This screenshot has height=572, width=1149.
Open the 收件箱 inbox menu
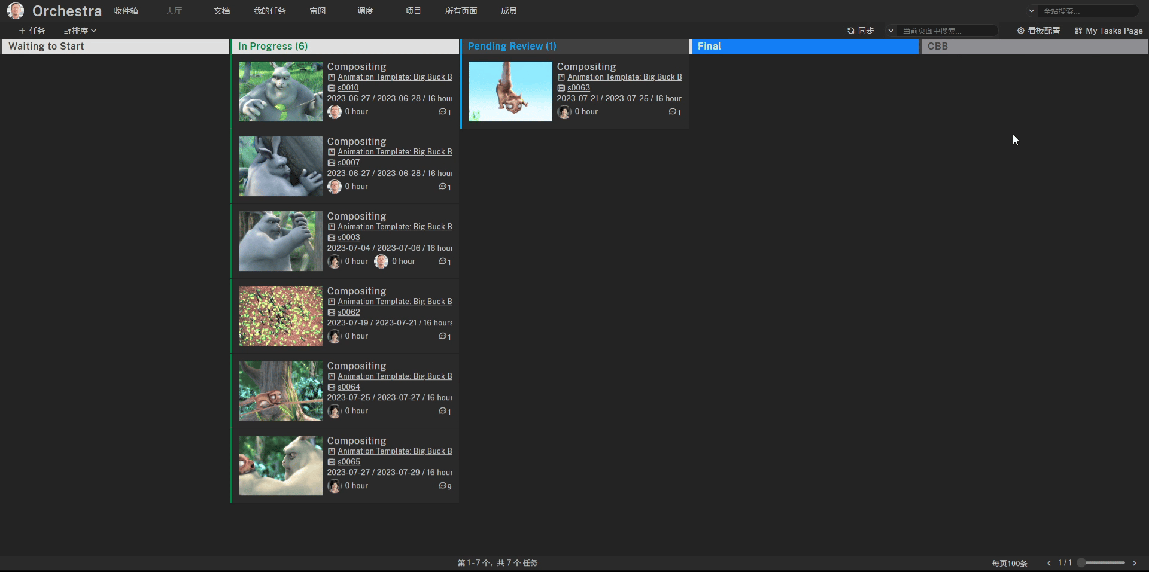(x=126, y=11)
